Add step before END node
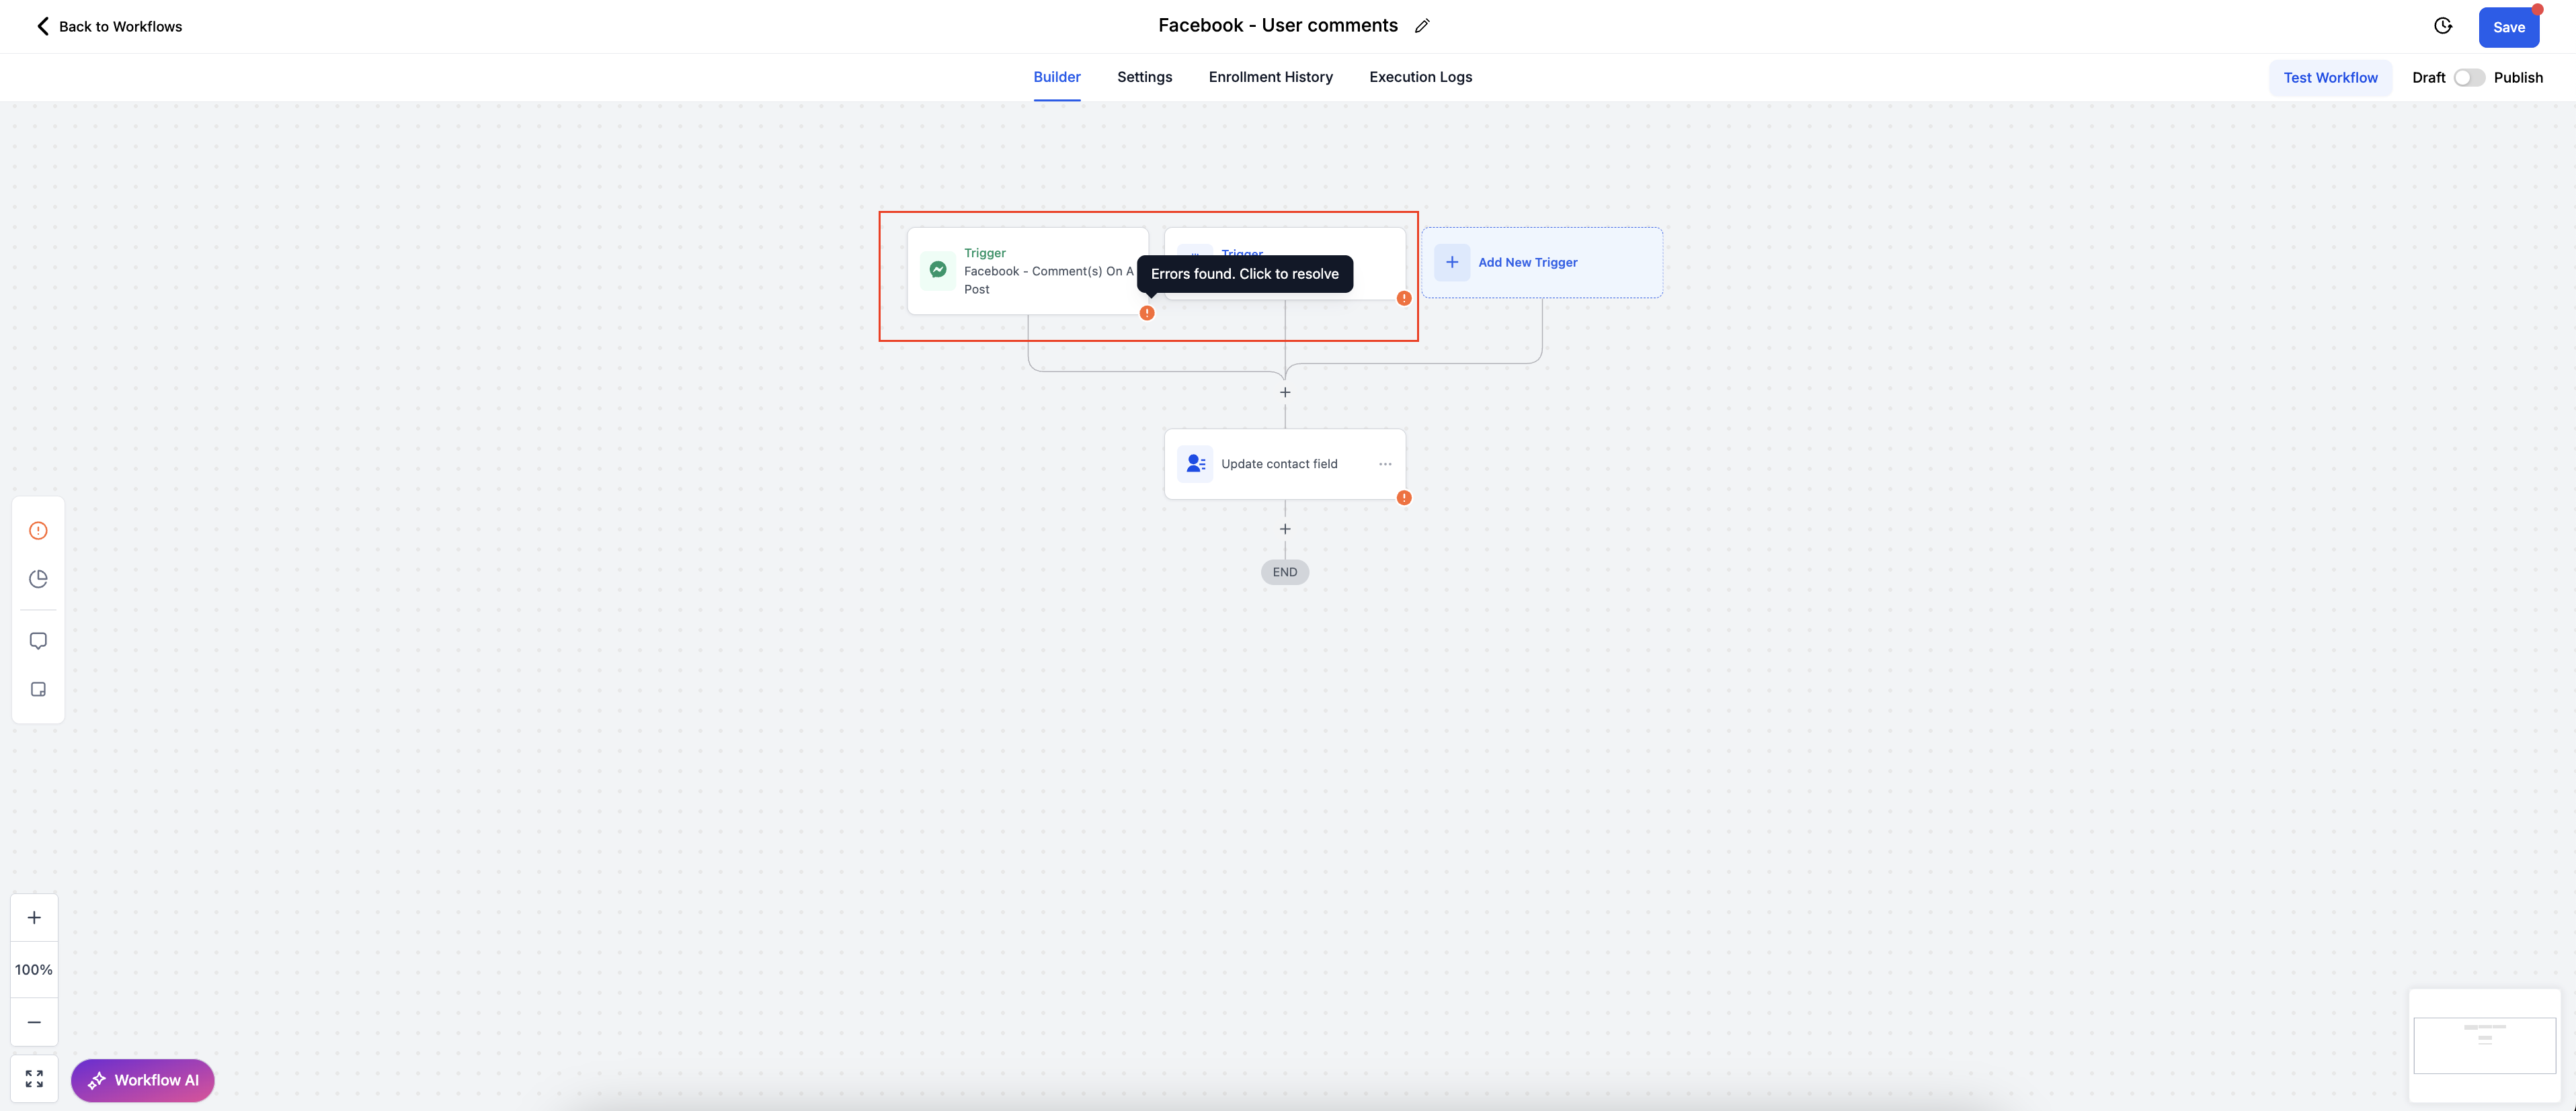 [x=1285, y=529]
